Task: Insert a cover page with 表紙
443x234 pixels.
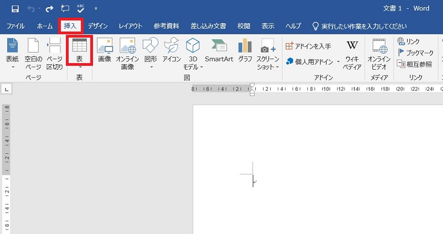Action: pos(12,49)
